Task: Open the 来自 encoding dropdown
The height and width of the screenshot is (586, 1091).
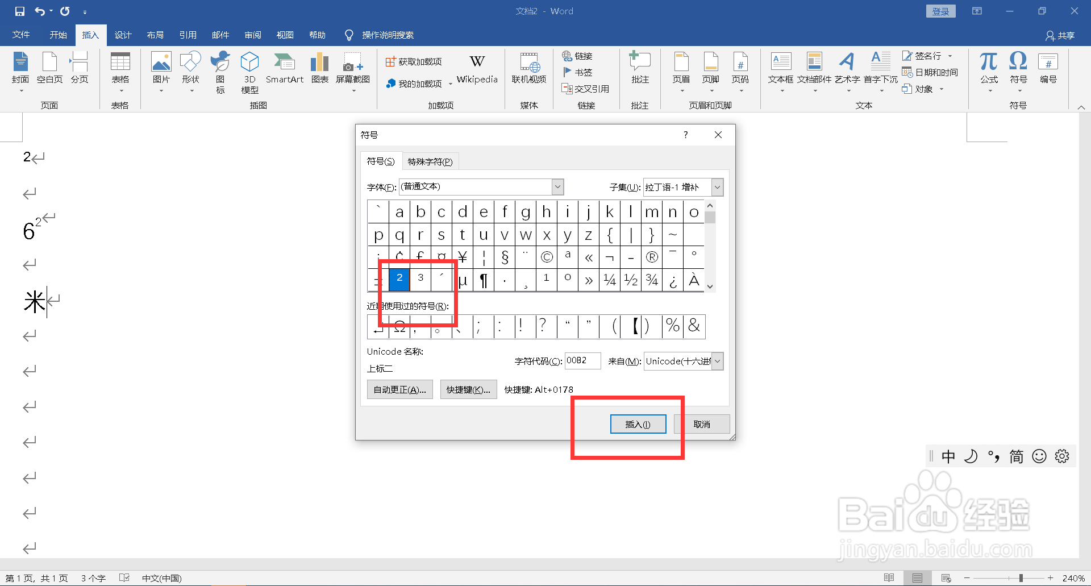Action: (x=717, y=361)
